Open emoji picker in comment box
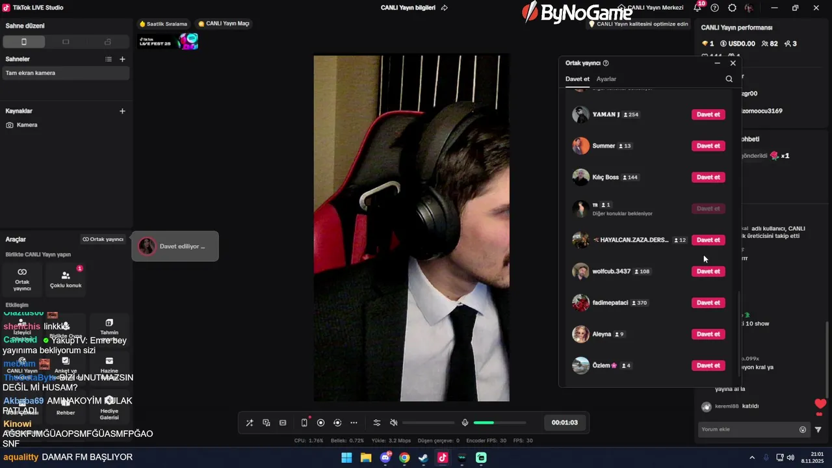 (x=803, y=430)
